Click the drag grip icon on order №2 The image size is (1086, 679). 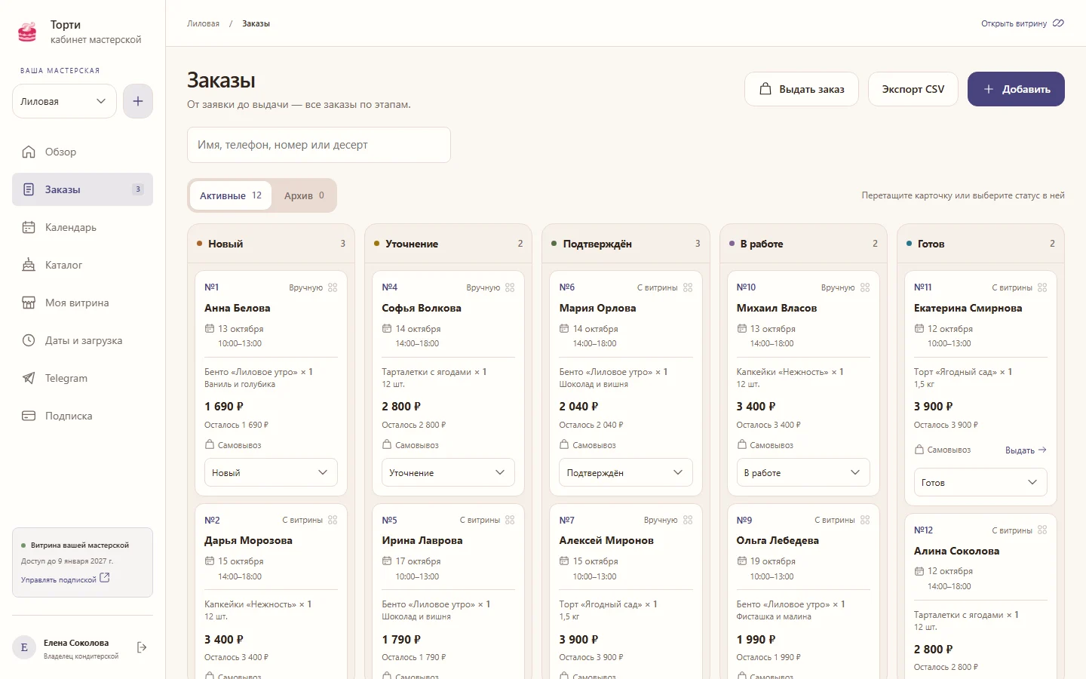(333, 520)
